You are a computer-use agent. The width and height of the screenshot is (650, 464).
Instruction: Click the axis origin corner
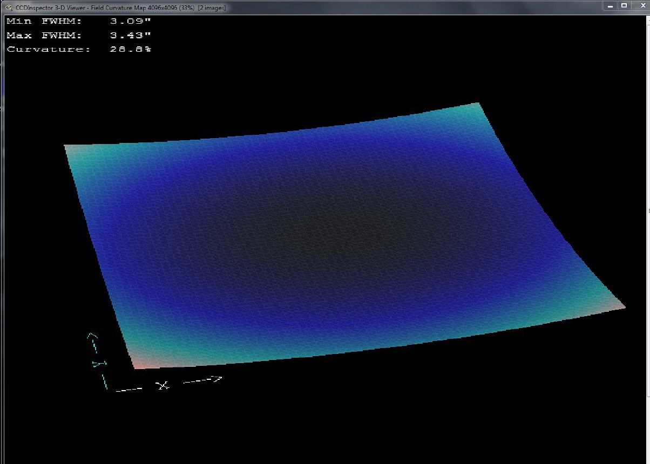tap(107, 388)
